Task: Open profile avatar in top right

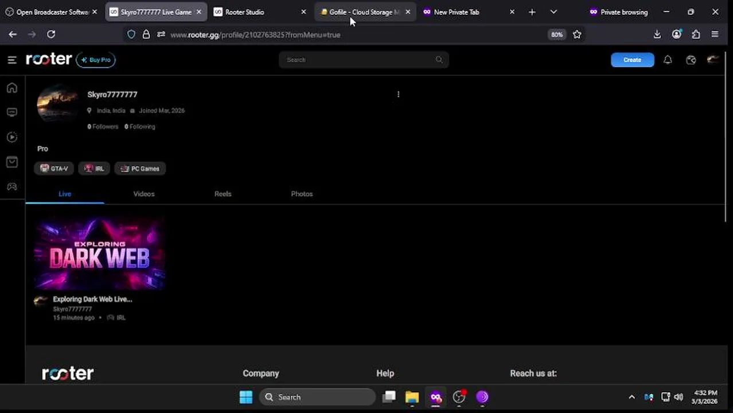Action: coord(713,60)
